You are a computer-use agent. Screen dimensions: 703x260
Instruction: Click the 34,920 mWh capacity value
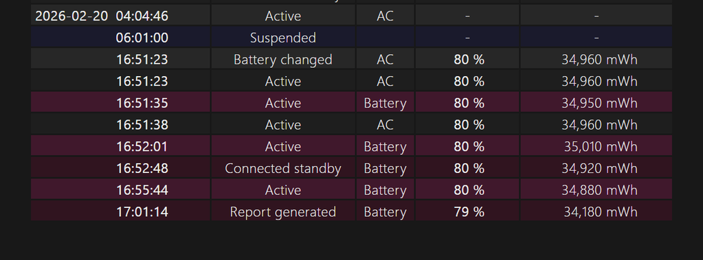pos(599,168)
